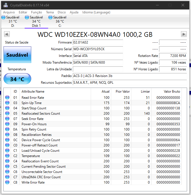Click the Modo Transferência SATA/600 field
191x195 pixels.
(98, 62)
